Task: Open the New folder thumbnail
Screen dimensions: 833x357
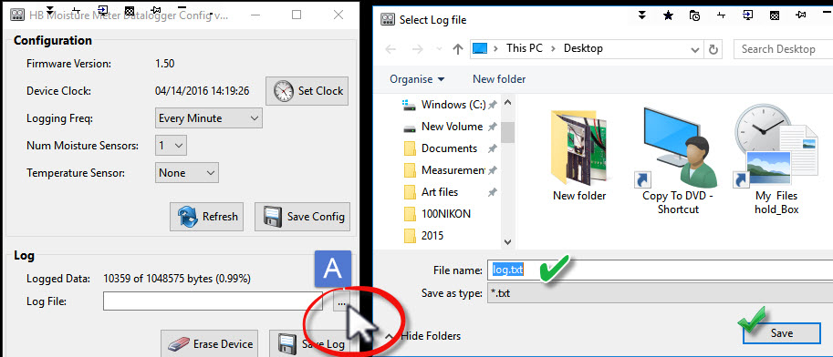Action: click(x=579, y=155)
